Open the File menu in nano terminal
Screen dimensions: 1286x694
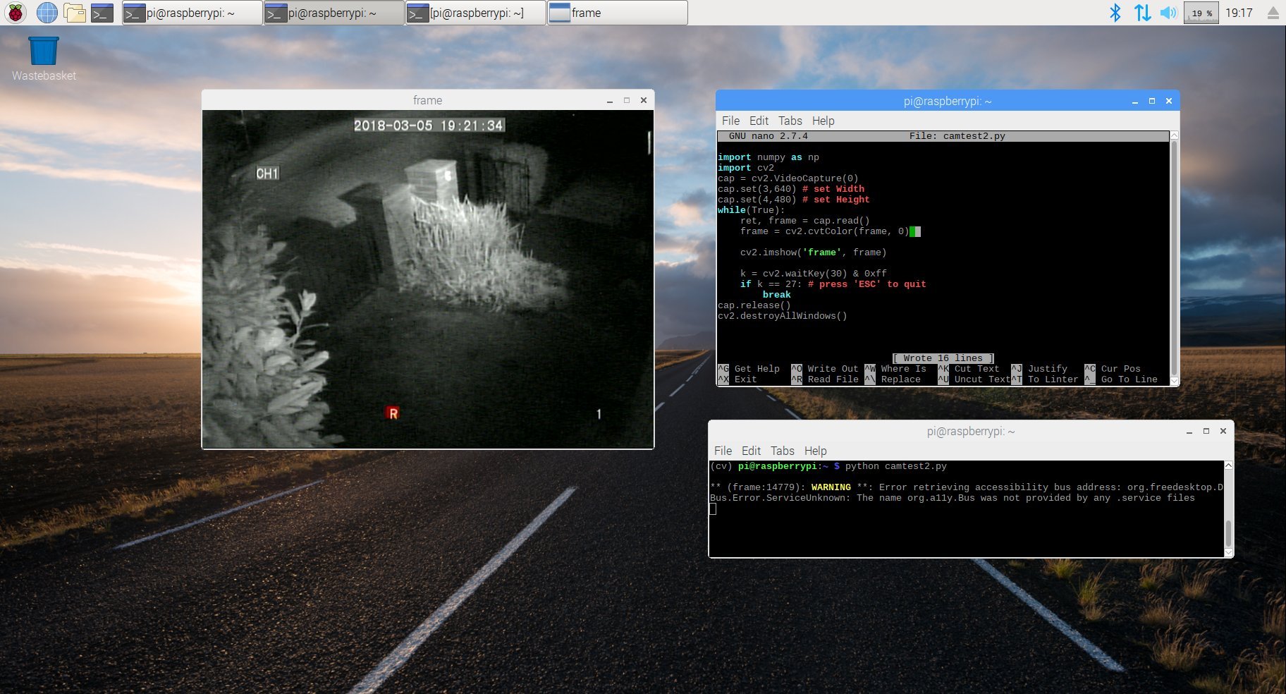(730, 121)
